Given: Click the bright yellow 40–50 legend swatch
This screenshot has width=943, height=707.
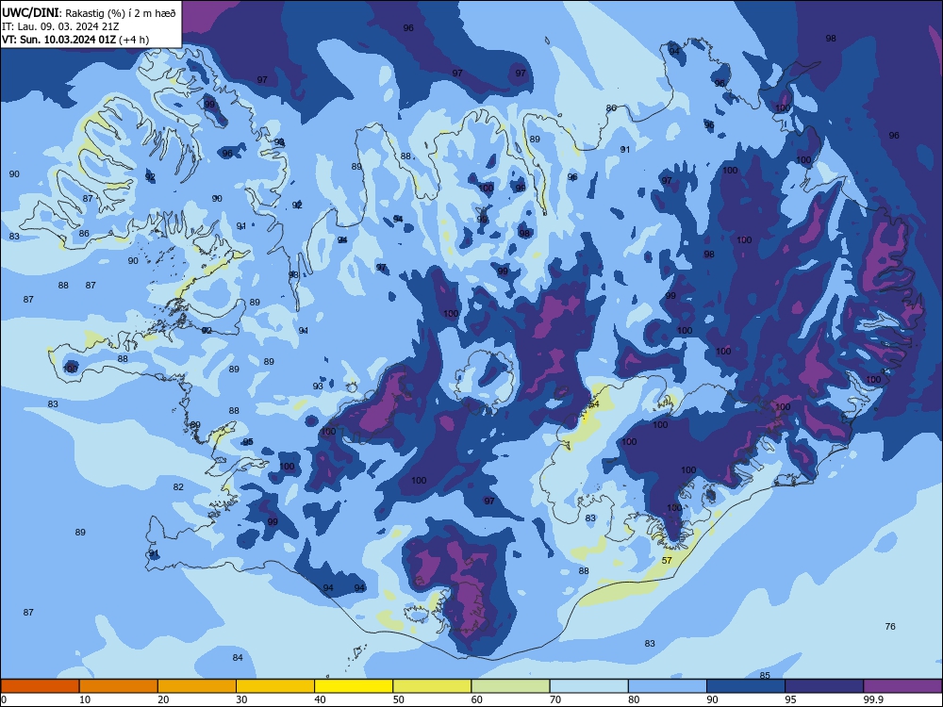Looking at the screenshot, I should click(x=354, y=686).
